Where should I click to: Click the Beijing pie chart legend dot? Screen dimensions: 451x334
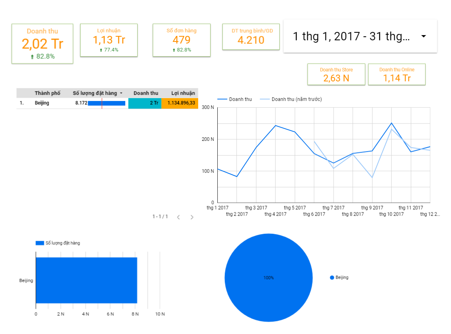332,278
